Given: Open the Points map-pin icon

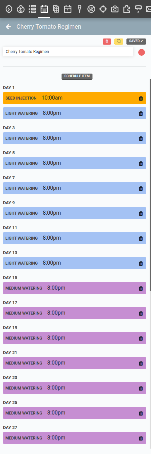Looking at the screenshot, I should (x=79, y=9).
